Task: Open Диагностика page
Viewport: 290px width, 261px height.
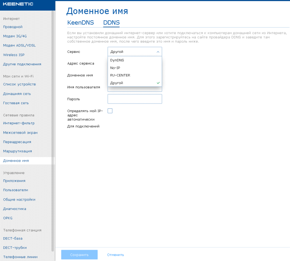Action: pos(14,209)
